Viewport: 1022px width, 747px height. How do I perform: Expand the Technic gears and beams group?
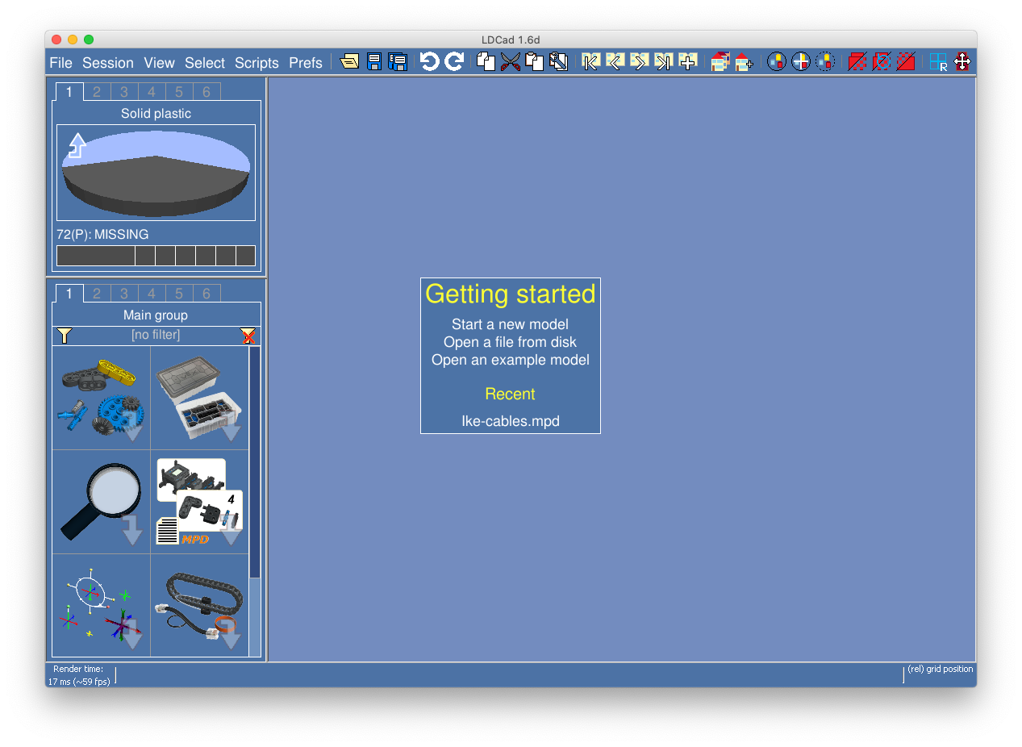101,398
